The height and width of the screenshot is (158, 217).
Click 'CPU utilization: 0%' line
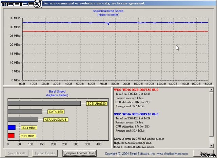(133, 102)
